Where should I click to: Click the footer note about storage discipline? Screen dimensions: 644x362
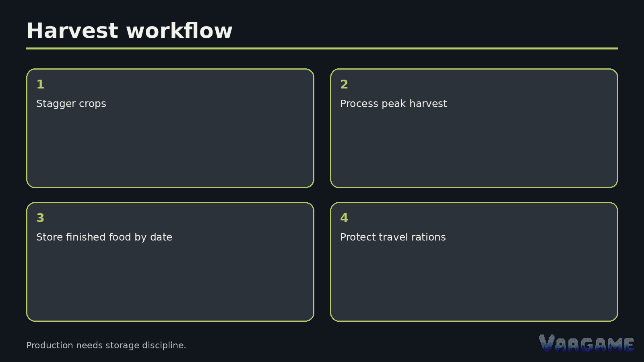(106, 346)
